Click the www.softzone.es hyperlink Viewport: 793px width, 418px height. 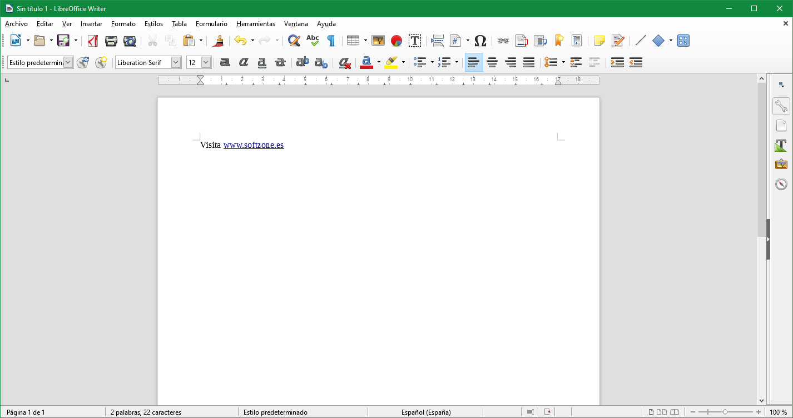254,145
